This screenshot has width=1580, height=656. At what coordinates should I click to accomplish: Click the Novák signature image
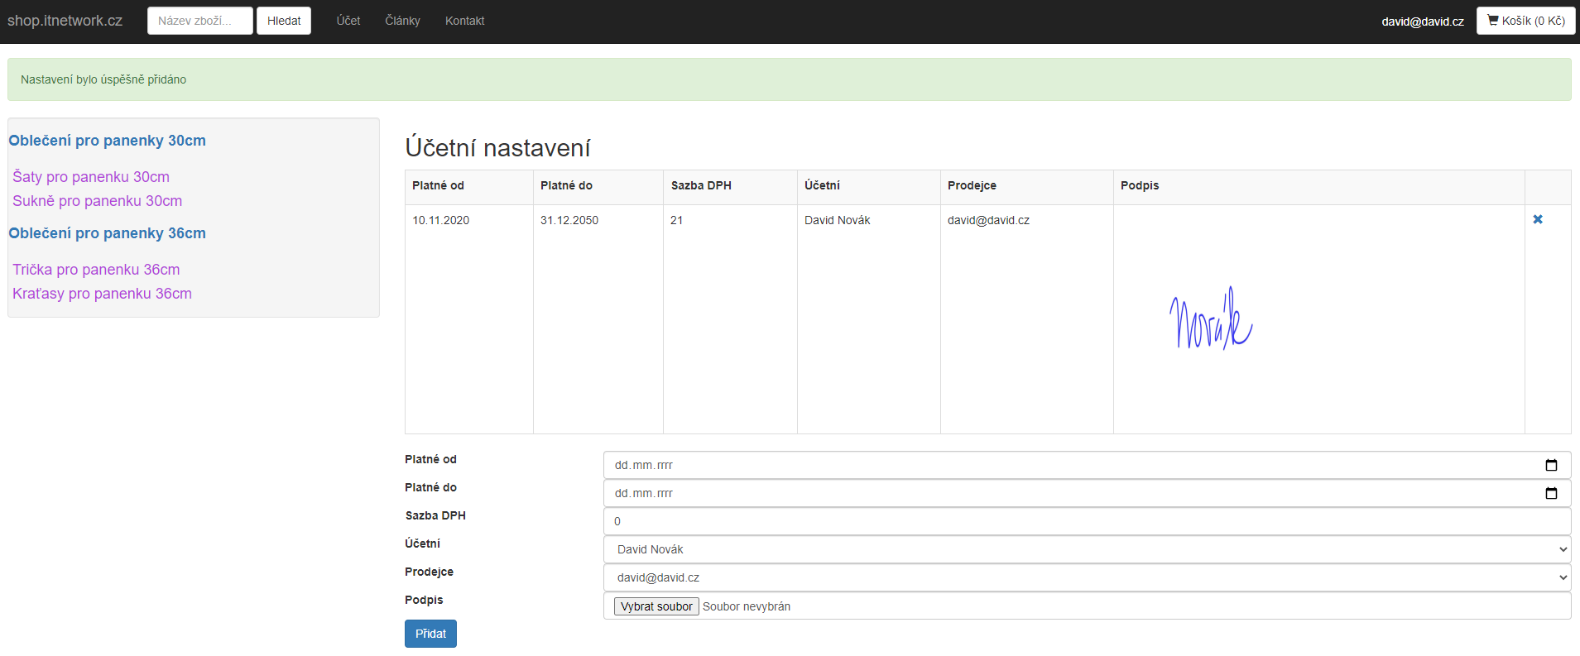point(1211,318)
